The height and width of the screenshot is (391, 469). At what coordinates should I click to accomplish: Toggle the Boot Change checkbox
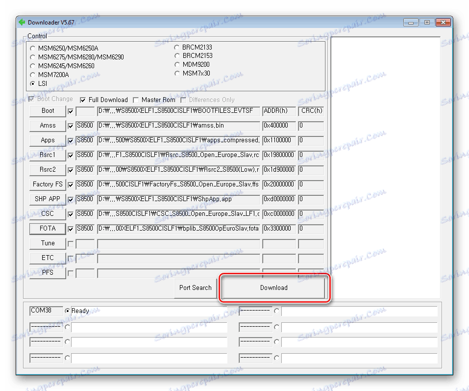(x=31, y=99)
